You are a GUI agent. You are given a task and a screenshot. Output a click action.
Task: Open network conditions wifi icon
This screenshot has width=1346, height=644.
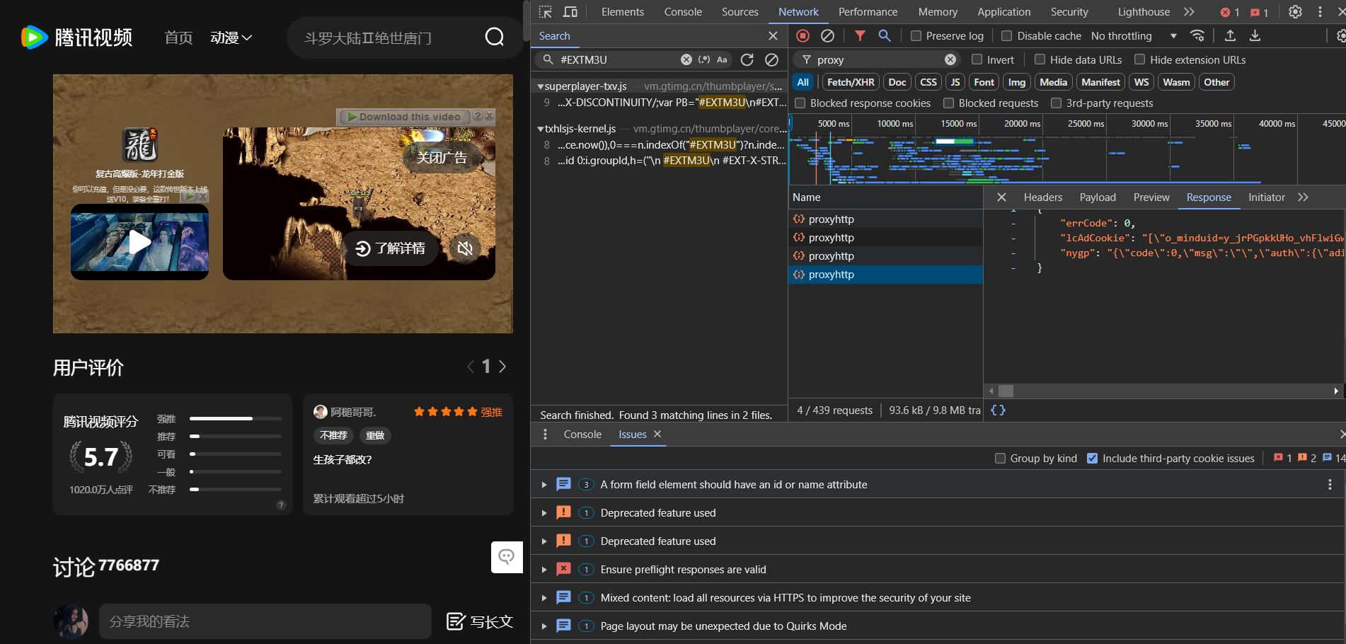[x=1197, y=35]
